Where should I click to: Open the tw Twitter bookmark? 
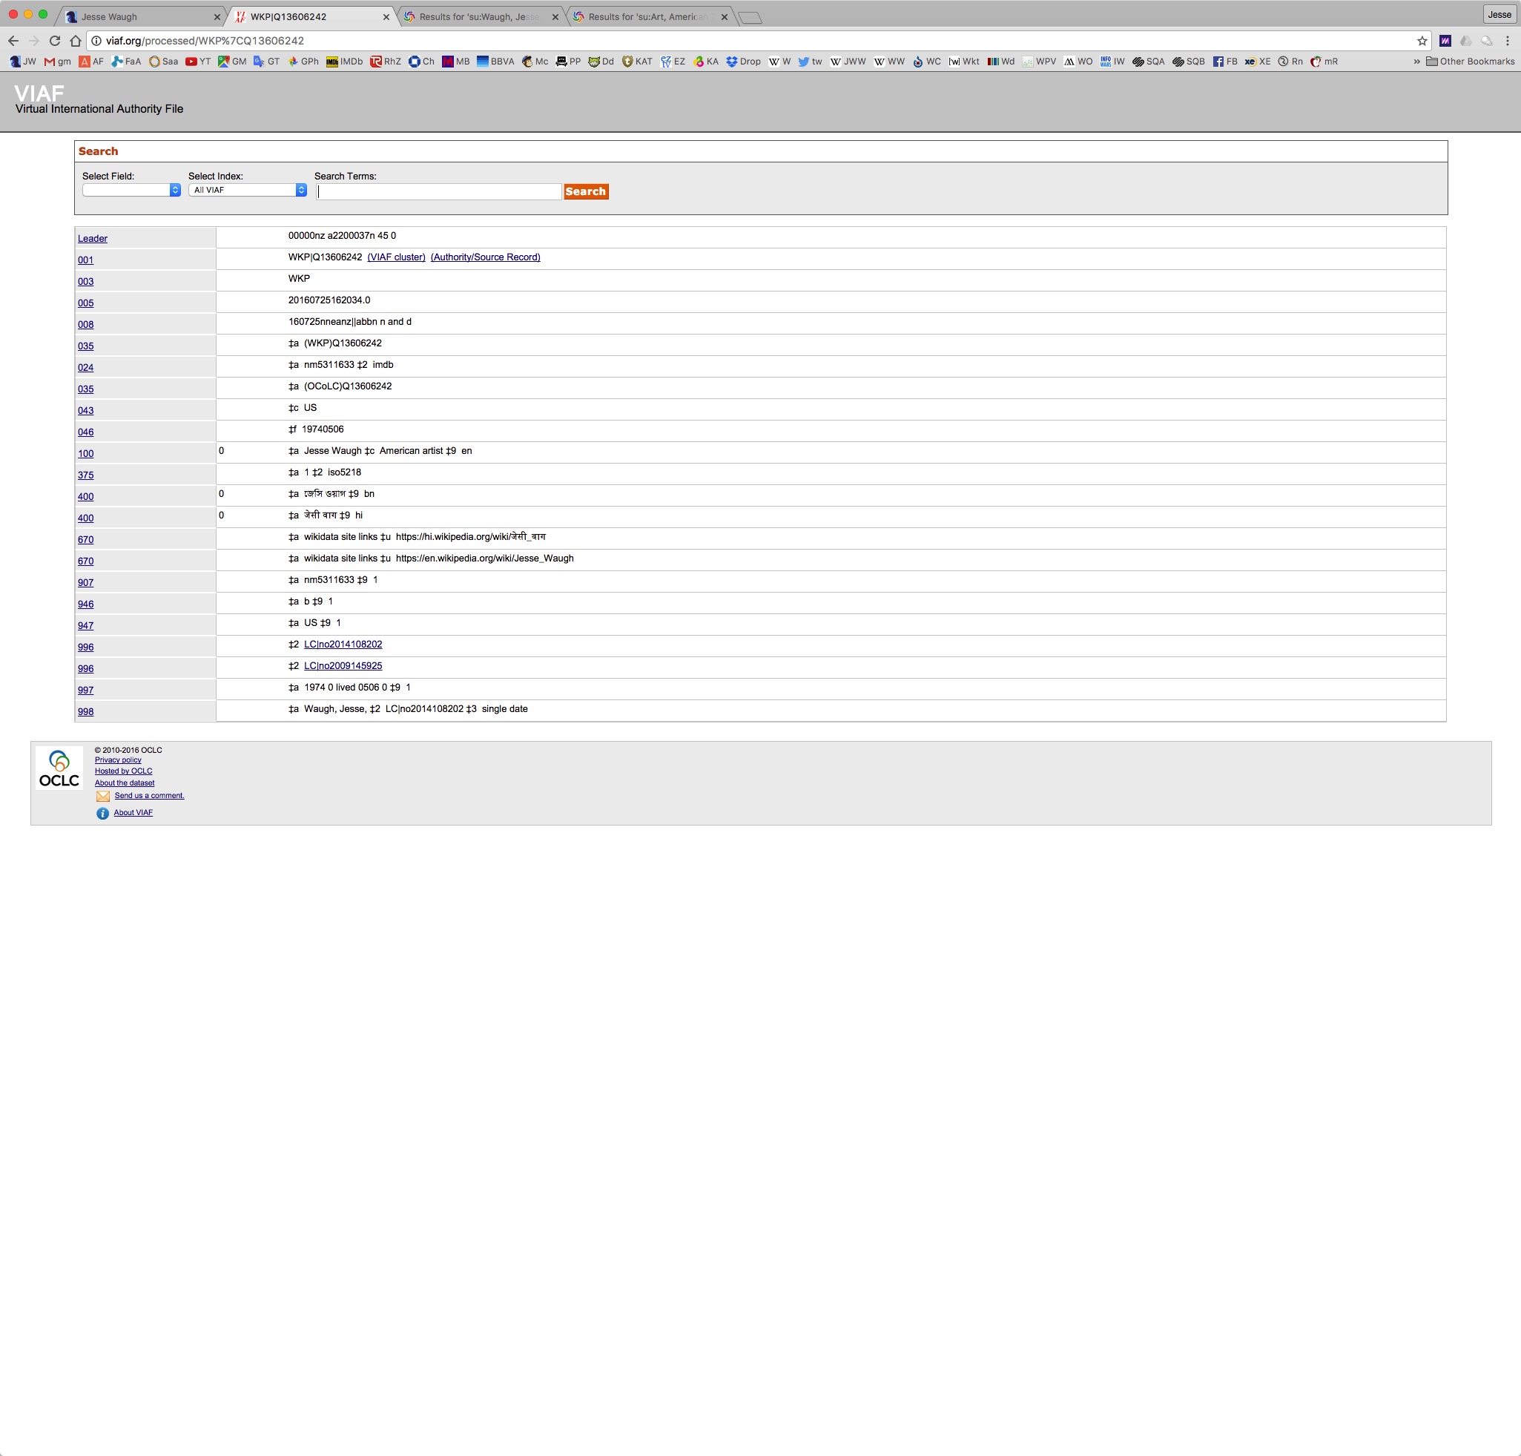[x=810, y=62]
